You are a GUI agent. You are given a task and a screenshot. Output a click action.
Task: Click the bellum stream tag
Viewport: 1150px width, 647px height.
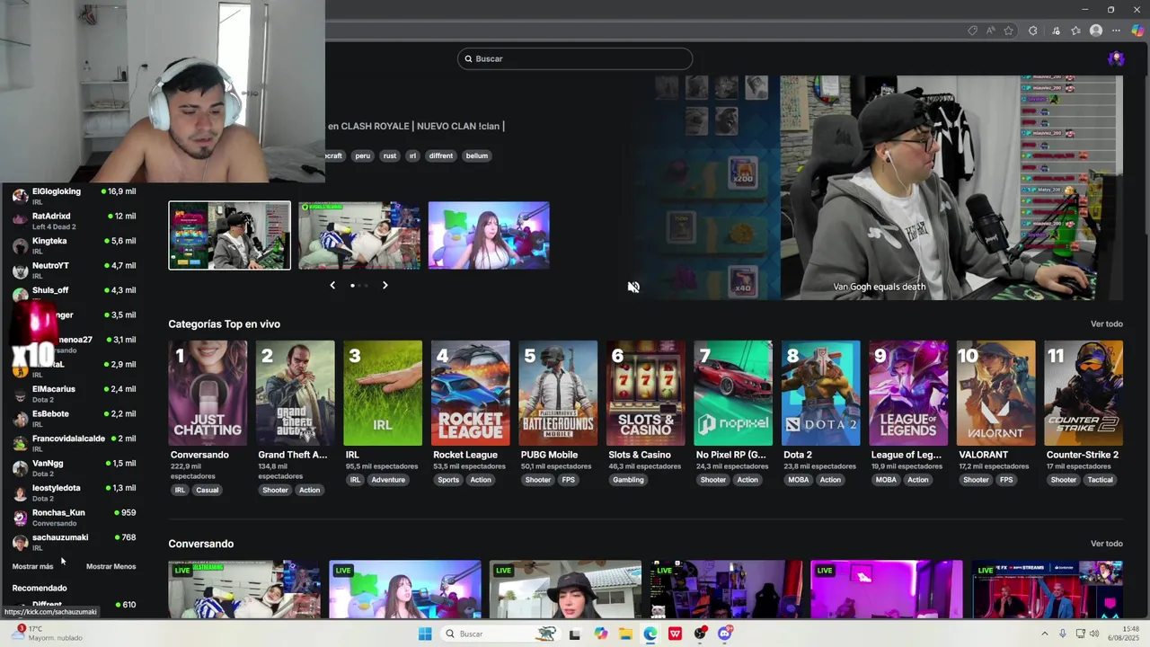(477, 155)
